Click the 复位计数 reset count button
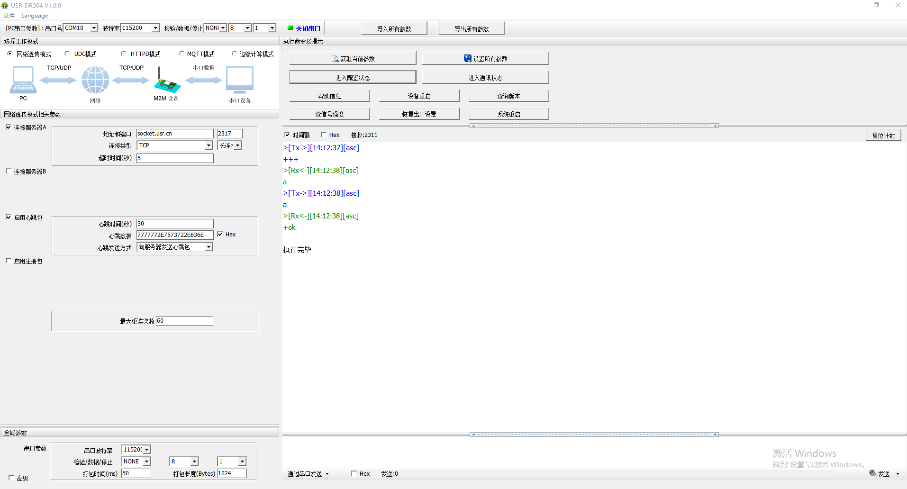The image size is (907, 489). pyautogui.click(x=883, y=136)
